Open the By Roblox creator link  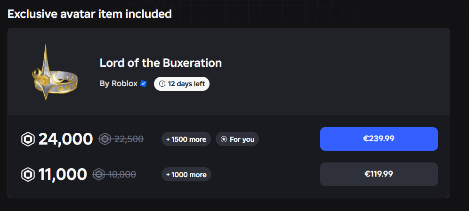tap(119, 84)
